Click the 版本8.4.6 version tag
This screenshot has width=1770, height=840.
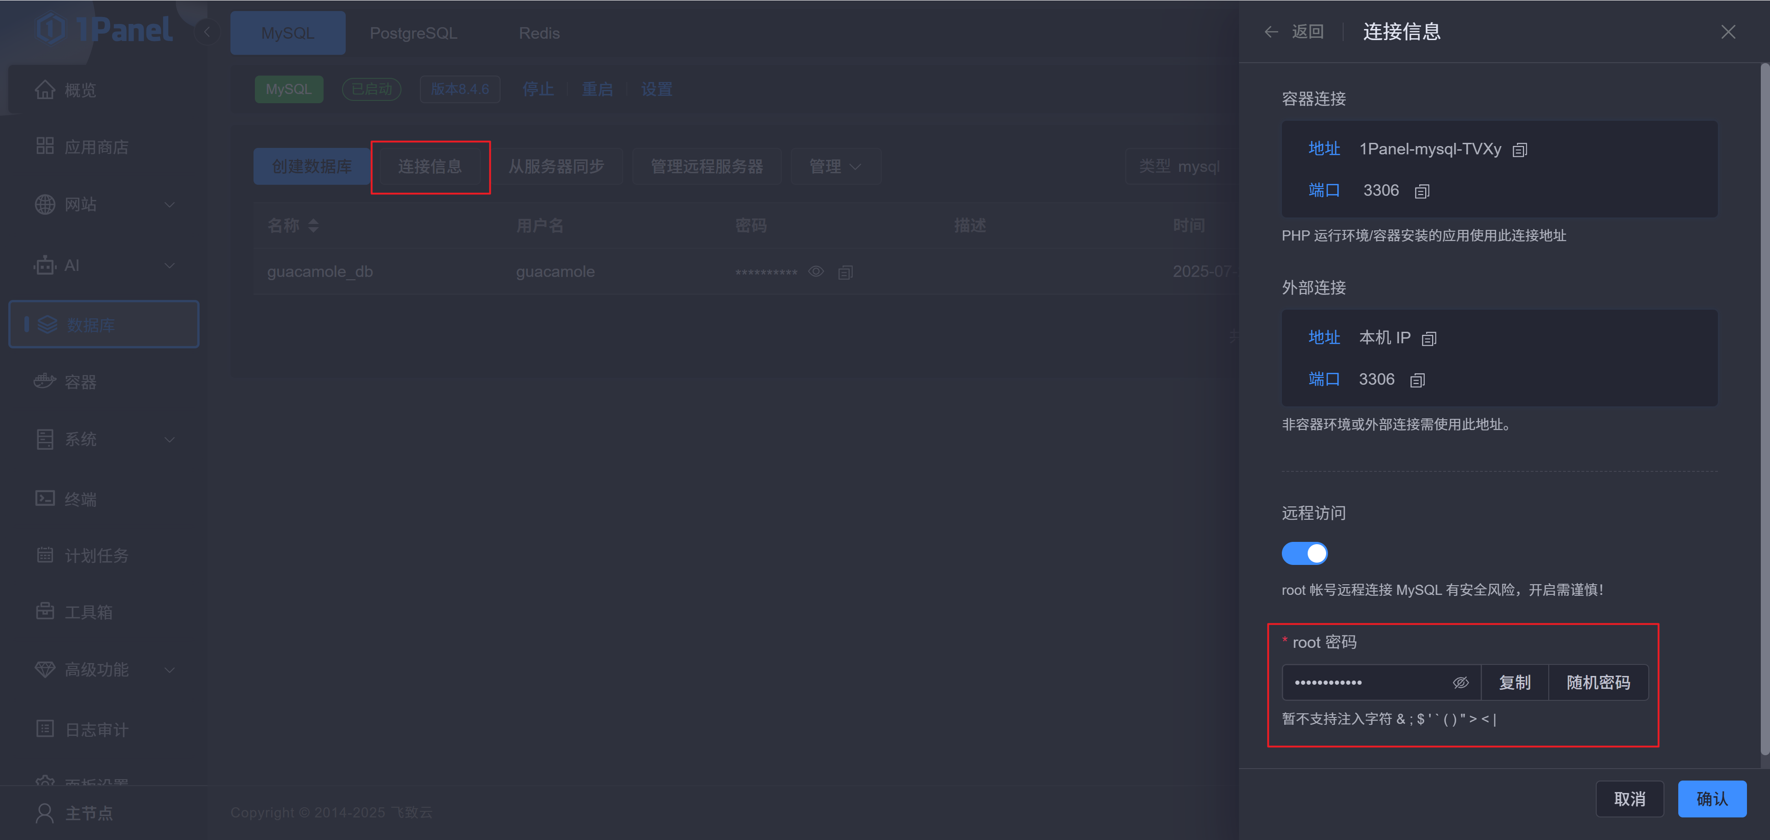(460, 89)
